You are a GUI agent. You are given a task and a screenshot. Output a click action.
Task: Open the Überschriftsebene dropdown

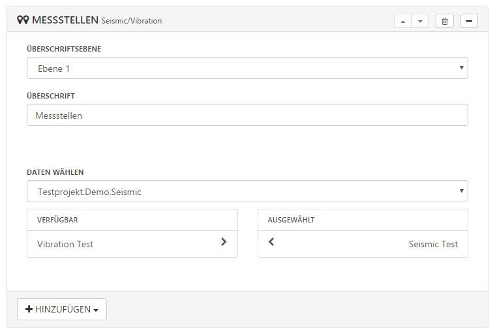pyautogui.click(x=247, y=68)
